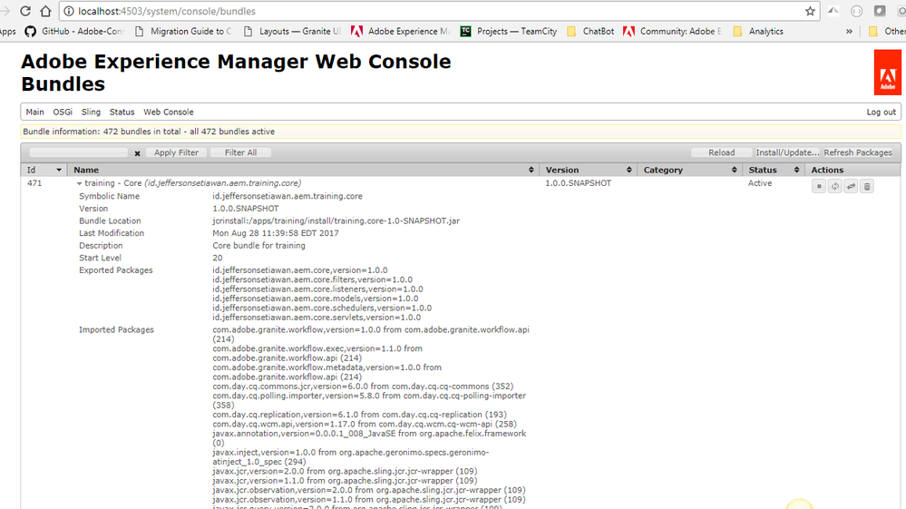Open Migration Guide bookmark
Screen dimensions: 906x509
click(x=182, y=31)
